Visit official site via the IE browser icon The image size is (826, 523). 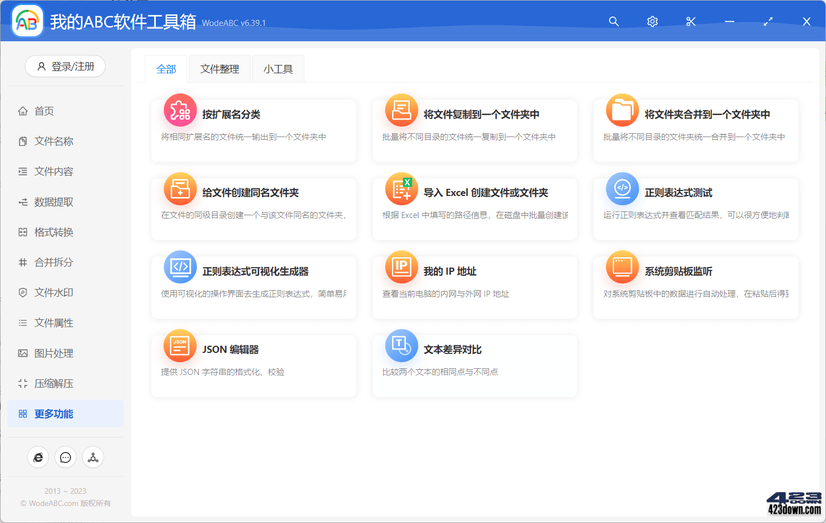(x=38, y=457)
